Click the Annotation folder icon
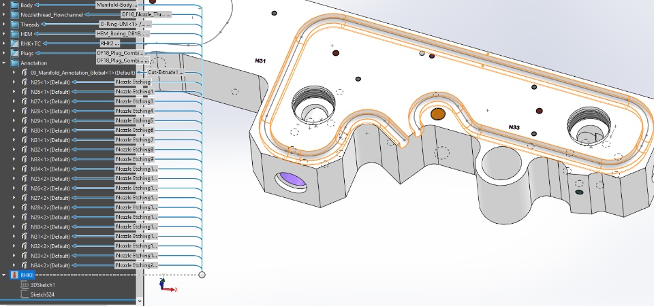The height and width of the screenshot is (306, 654). tap(14, 63)
